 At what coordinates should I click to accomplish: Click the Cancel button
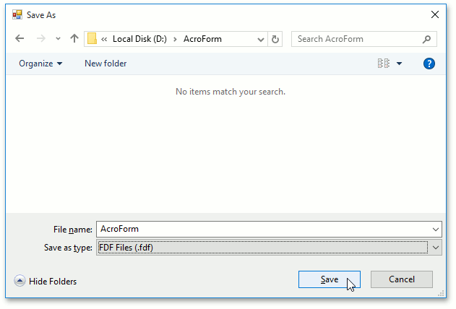pyautogui.click(x=402, y=279)
